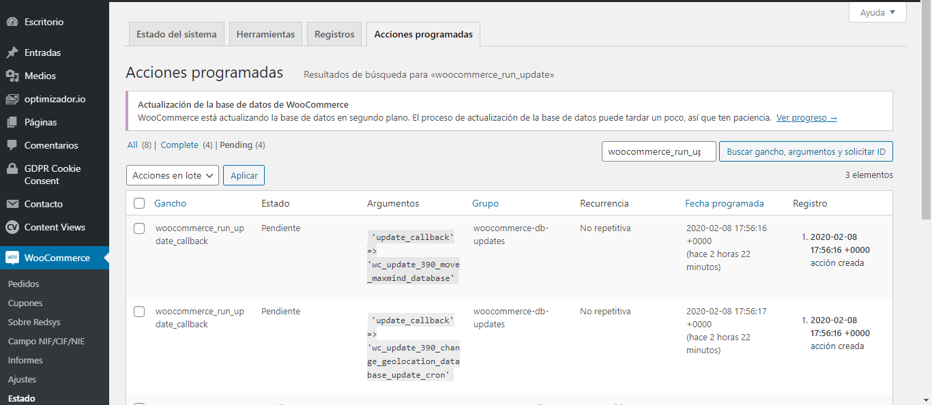Switch to Herramientas tab
Screen dimensions: 932x405
pos(265,34)
